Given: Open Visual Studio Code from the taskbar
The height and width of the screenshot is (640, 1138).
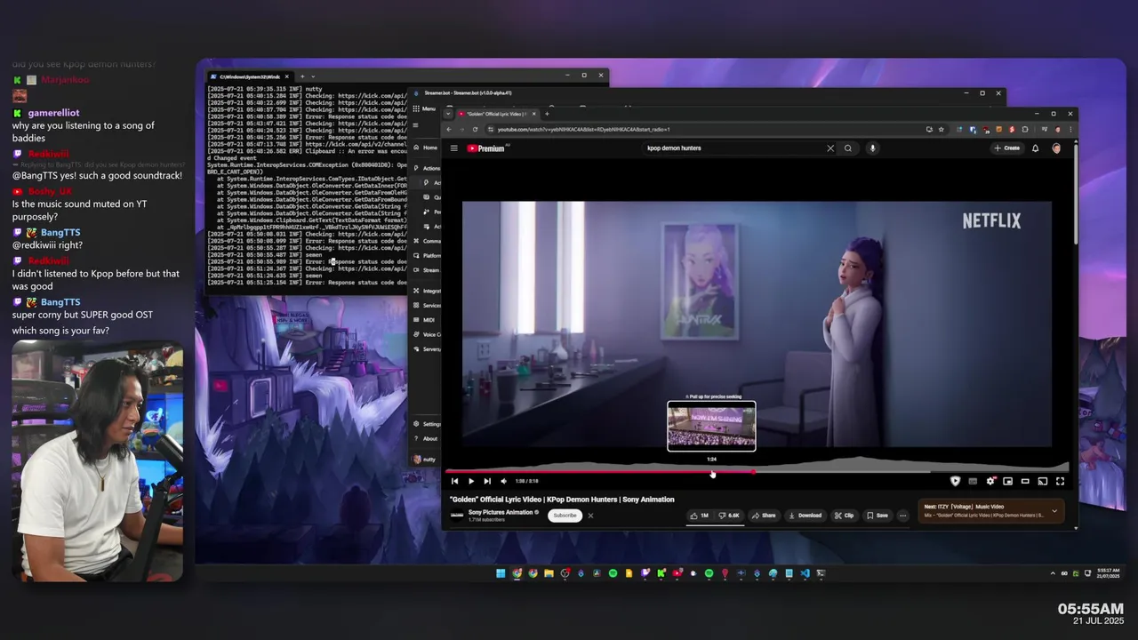Looking at the screenshot, I should click(805, 573).
